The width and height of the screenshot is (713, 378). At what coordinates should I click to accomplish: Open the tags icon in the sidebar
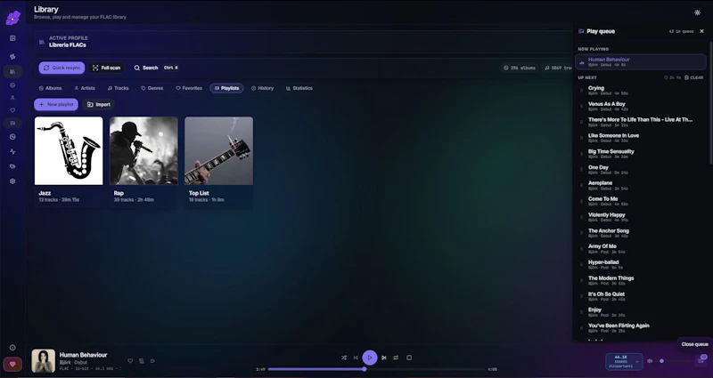click(x=12, y=166)
